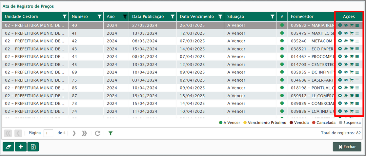The width and height of the screenshot is (366, 156).
Task: Click the page number input field
Action: 48,133
